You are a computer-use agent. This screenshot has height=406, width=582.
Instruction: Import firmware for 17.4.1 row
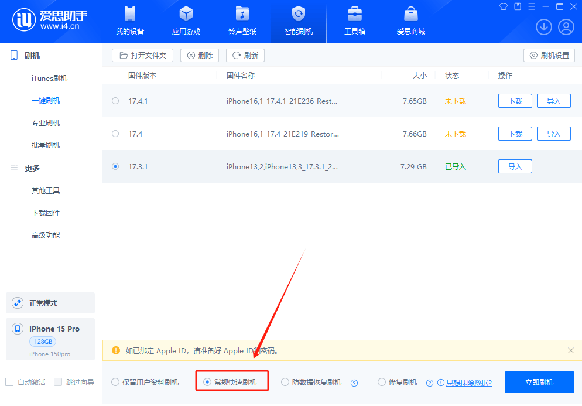point(554,101)
